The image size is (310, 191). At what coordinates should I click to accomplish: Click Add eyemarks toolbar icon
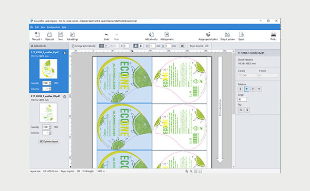point(167,34)
